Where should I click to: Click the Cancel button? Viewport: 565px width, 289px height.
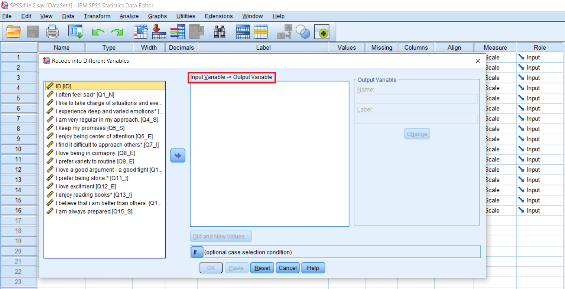pyautogui.click(x=288, y=268)
